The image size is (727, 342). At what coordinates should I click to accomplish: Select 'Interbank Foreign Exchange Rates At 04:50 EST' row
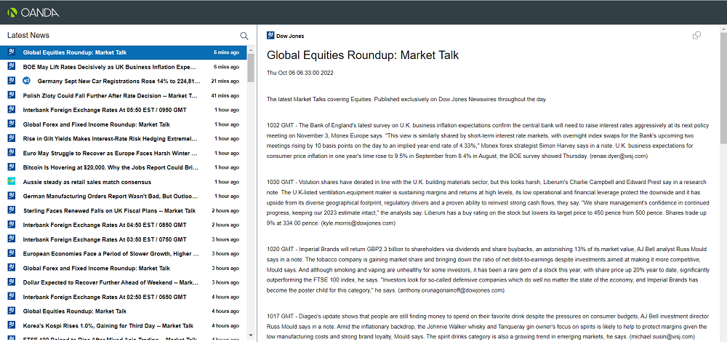(x=124, y=225)
